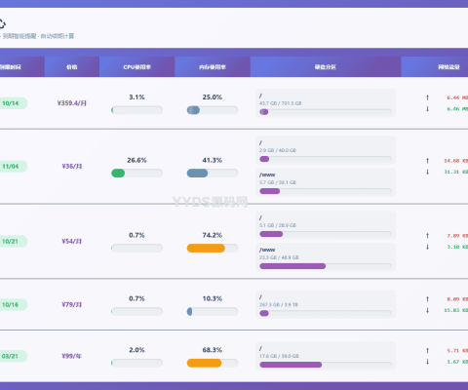Screen dimensions: 468x390
Task: Click upload arrow in ¥359.4 row
Action: click(427, 97)
